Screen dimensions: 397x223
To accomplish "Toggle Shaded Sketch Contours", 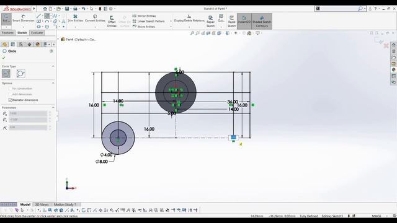I will (x=262, y=21).
